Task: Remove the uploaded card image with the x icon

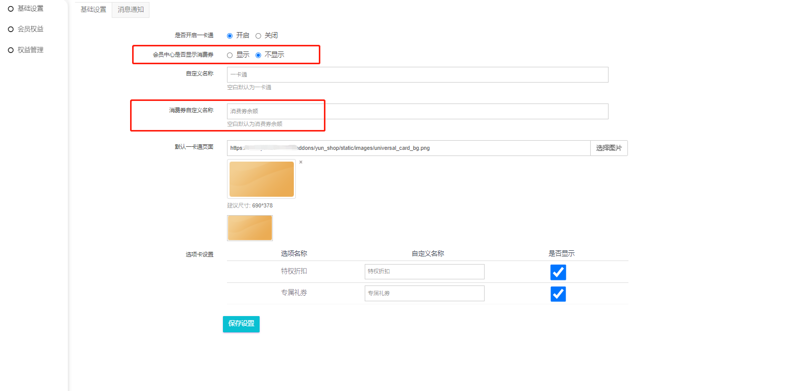Action: coord(301,162)
